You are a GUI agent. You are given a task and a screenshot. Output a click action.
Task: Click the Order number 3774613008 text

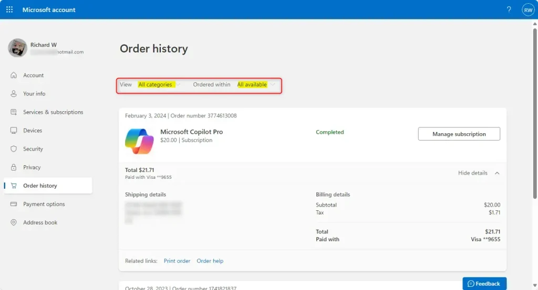pyautogui.click(x=203, y=116)
